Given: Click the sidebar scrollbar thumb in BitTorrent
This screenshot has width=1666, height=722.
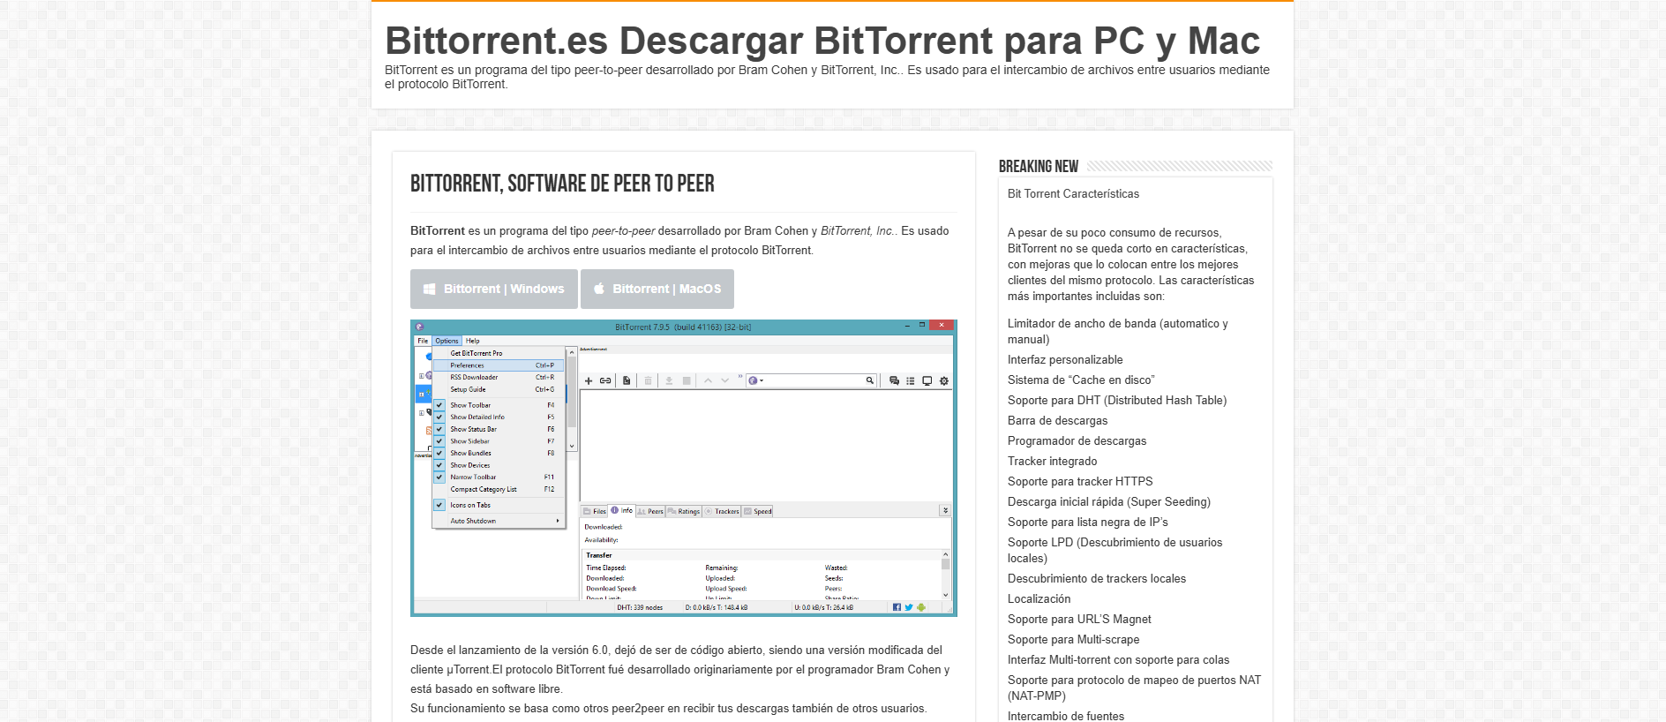Looking at the screenshot, I should pos(572,393).
